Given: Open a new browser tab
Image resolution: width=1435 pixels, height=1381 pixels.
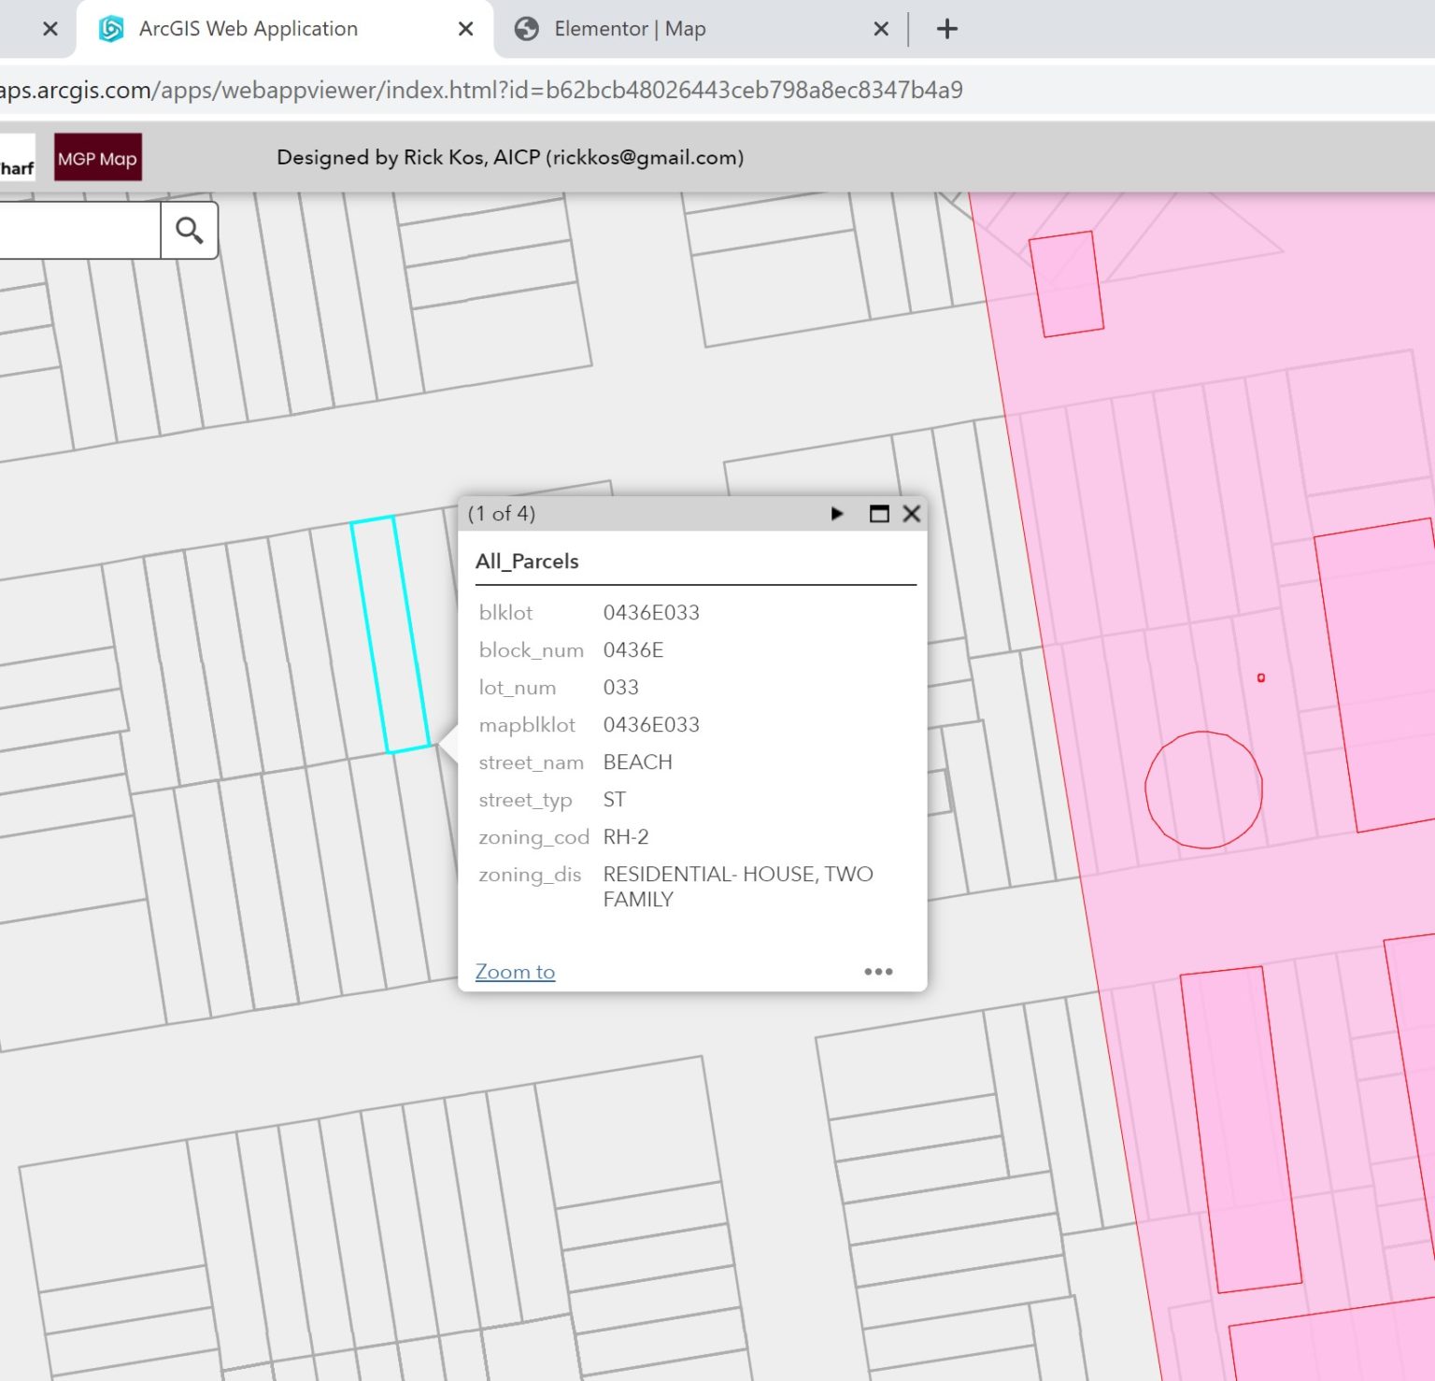Looking at the screenshot, I should [946, 29].
